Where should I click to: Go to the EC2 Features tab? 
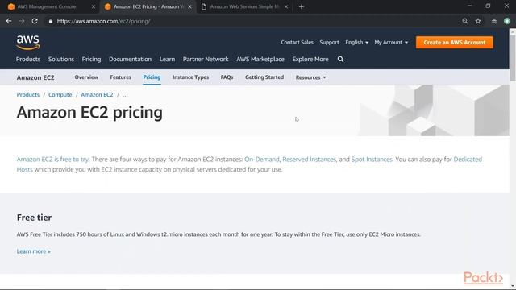click(x=120, y=77)
